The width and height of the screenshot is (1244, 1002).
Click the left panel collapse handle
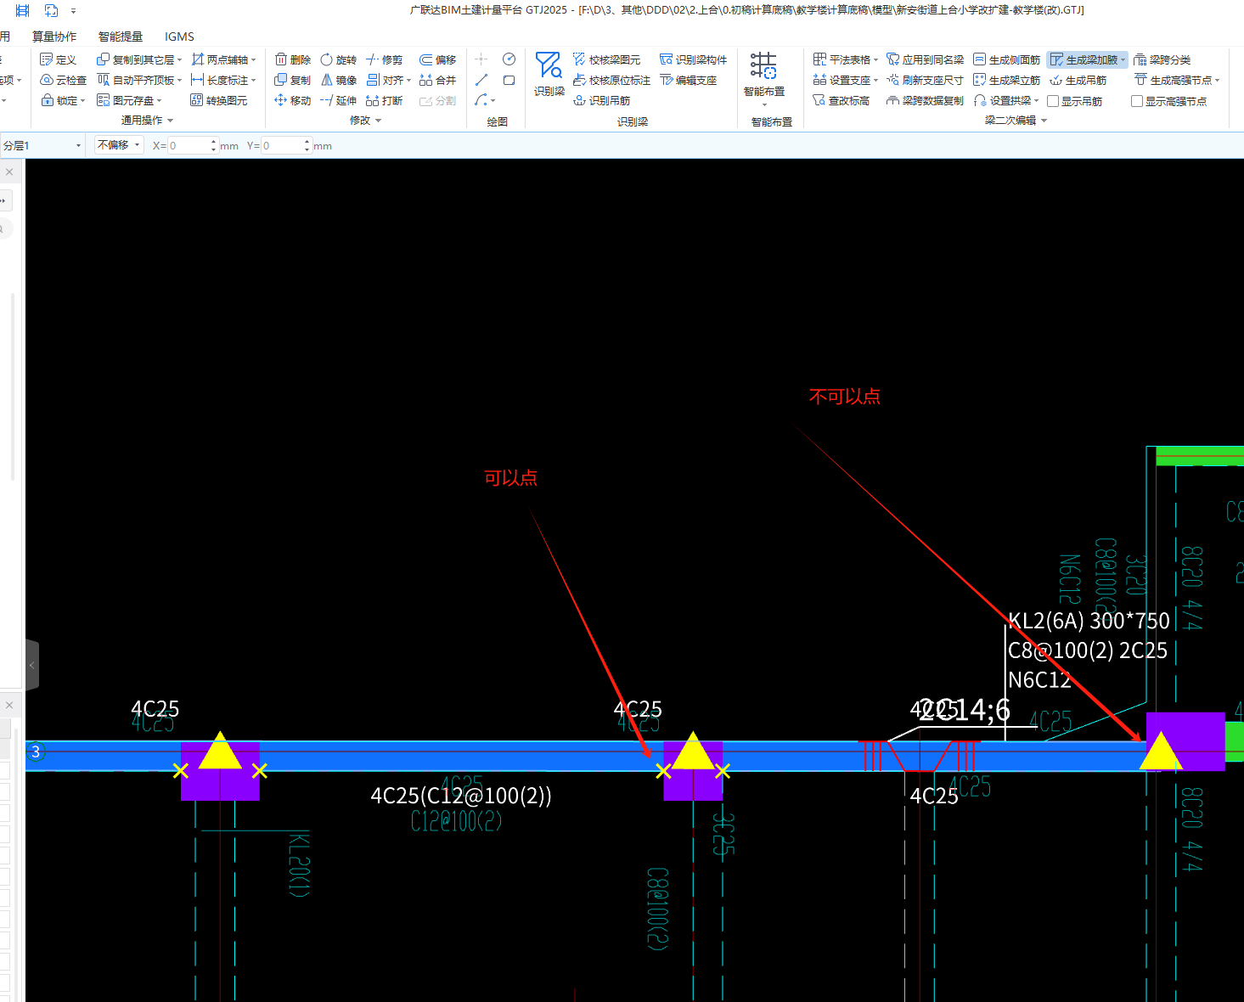pyautogui.click(x=32, y=665)
